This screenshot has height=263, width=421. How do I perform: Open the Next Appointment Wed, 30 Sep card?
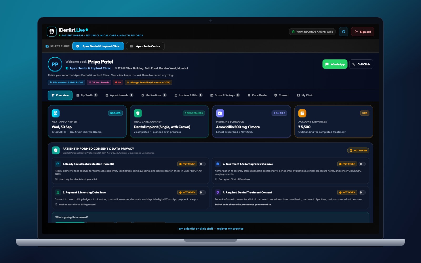tap(87, 122)
